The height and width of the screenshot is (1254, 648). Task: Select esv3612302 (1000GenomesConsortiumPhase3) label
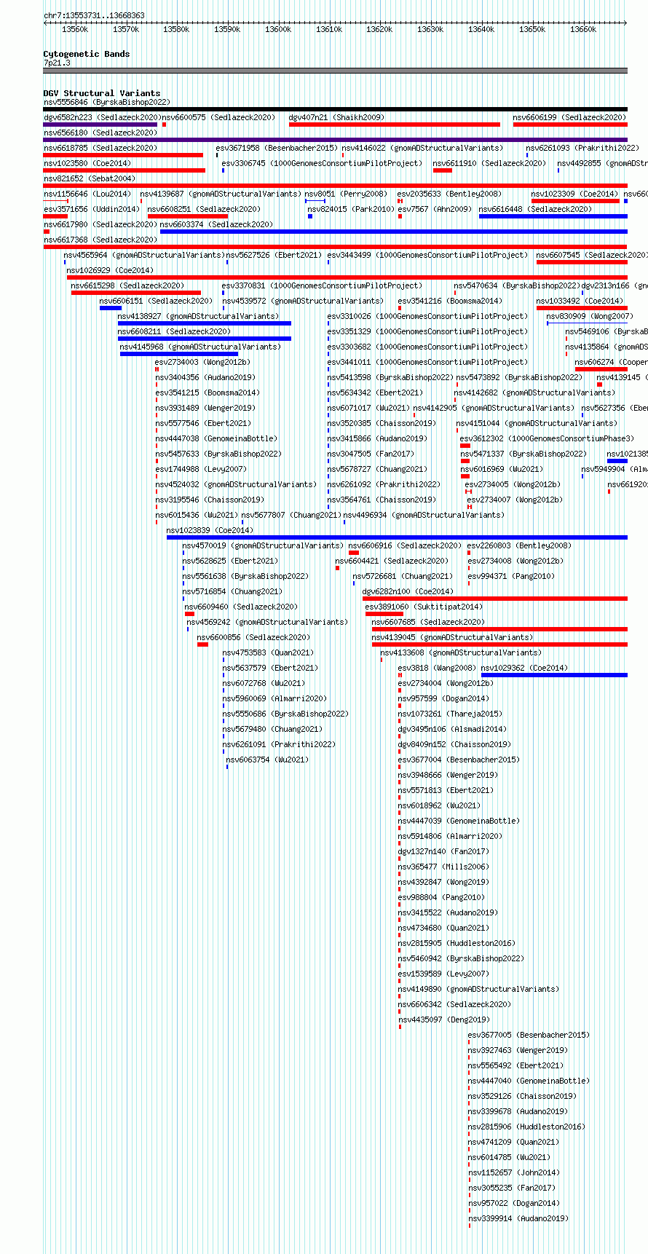[x=547, y=438]
